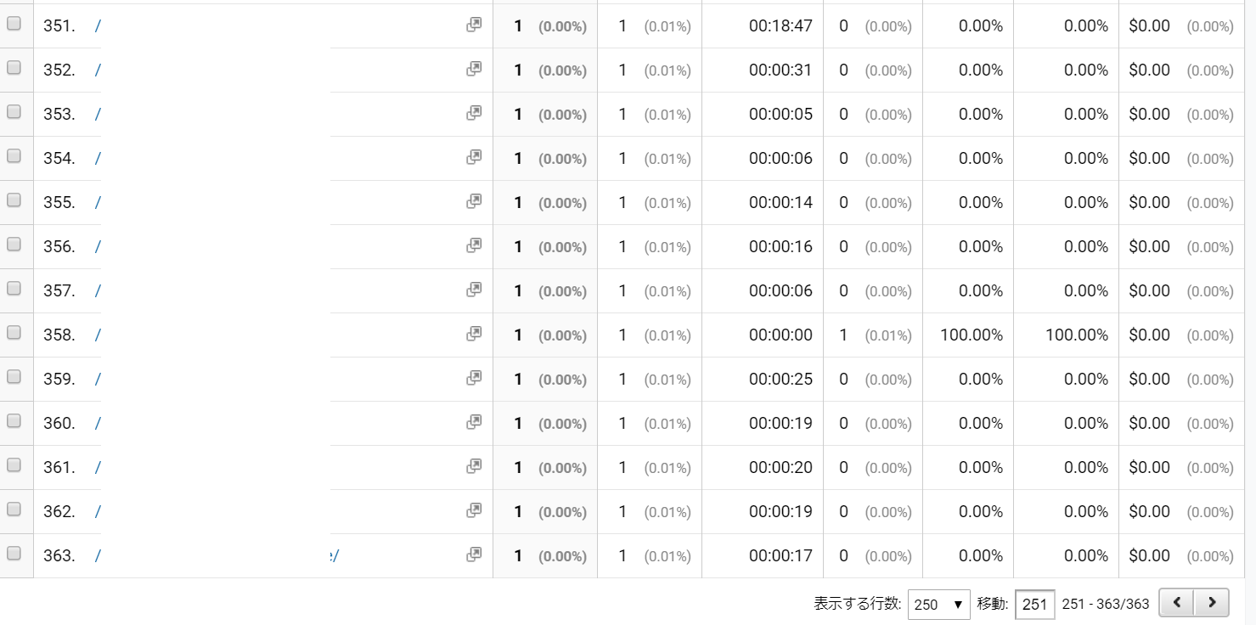Open row 357 page via popup icon
This screenshot has height=625, width=1256.
click(474, 290)
